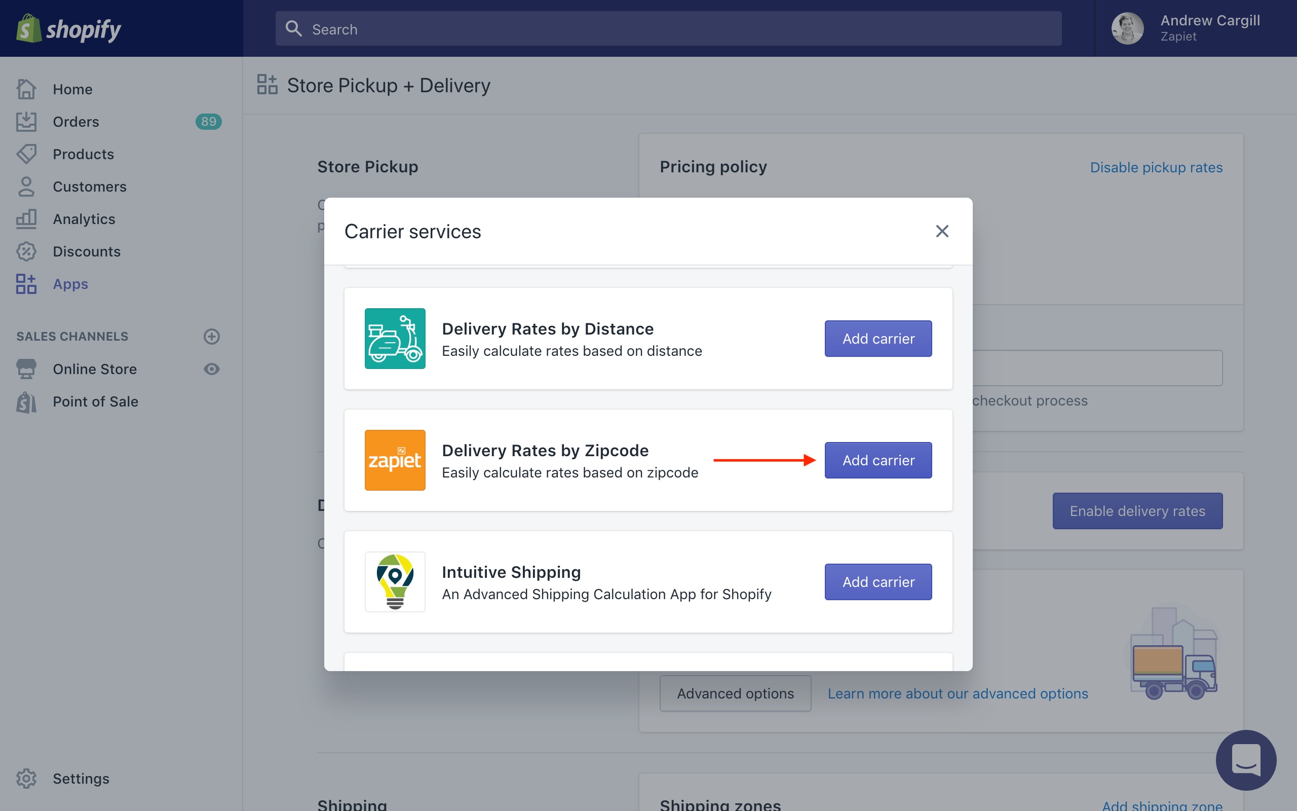1297x811 pixels.
Task: Open Analytics in the sidebar
Action: coord(84,219)
